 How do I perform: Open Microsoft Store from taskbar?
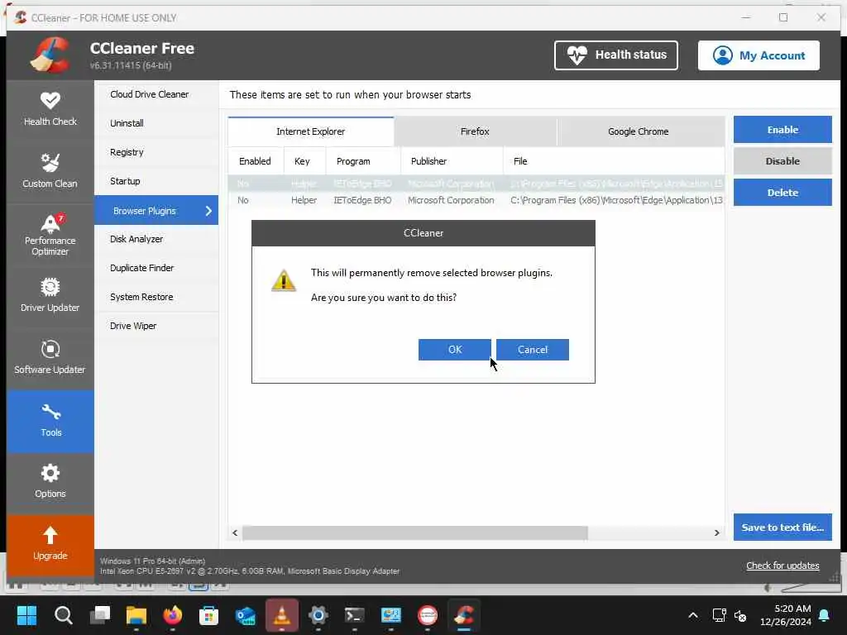(209, 615)
